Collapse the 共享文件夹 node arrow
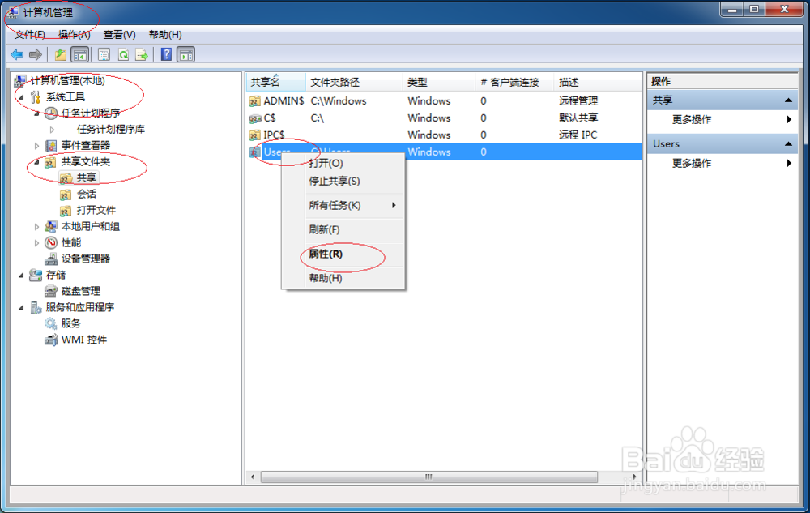Screen dimensions: 810x513 click(36, 162)
